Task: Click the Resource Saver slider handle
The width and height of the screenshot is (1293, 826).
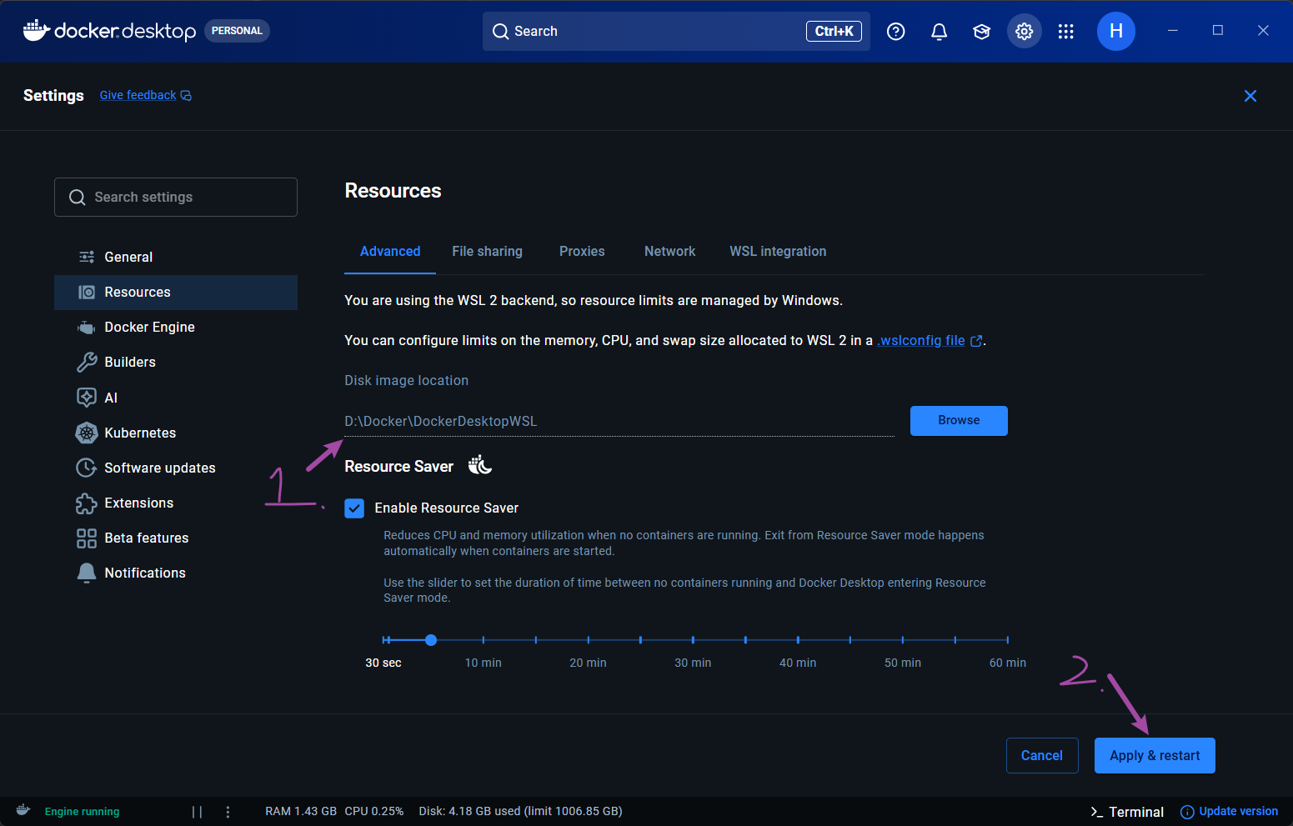Action: click(x=431, y=640)
